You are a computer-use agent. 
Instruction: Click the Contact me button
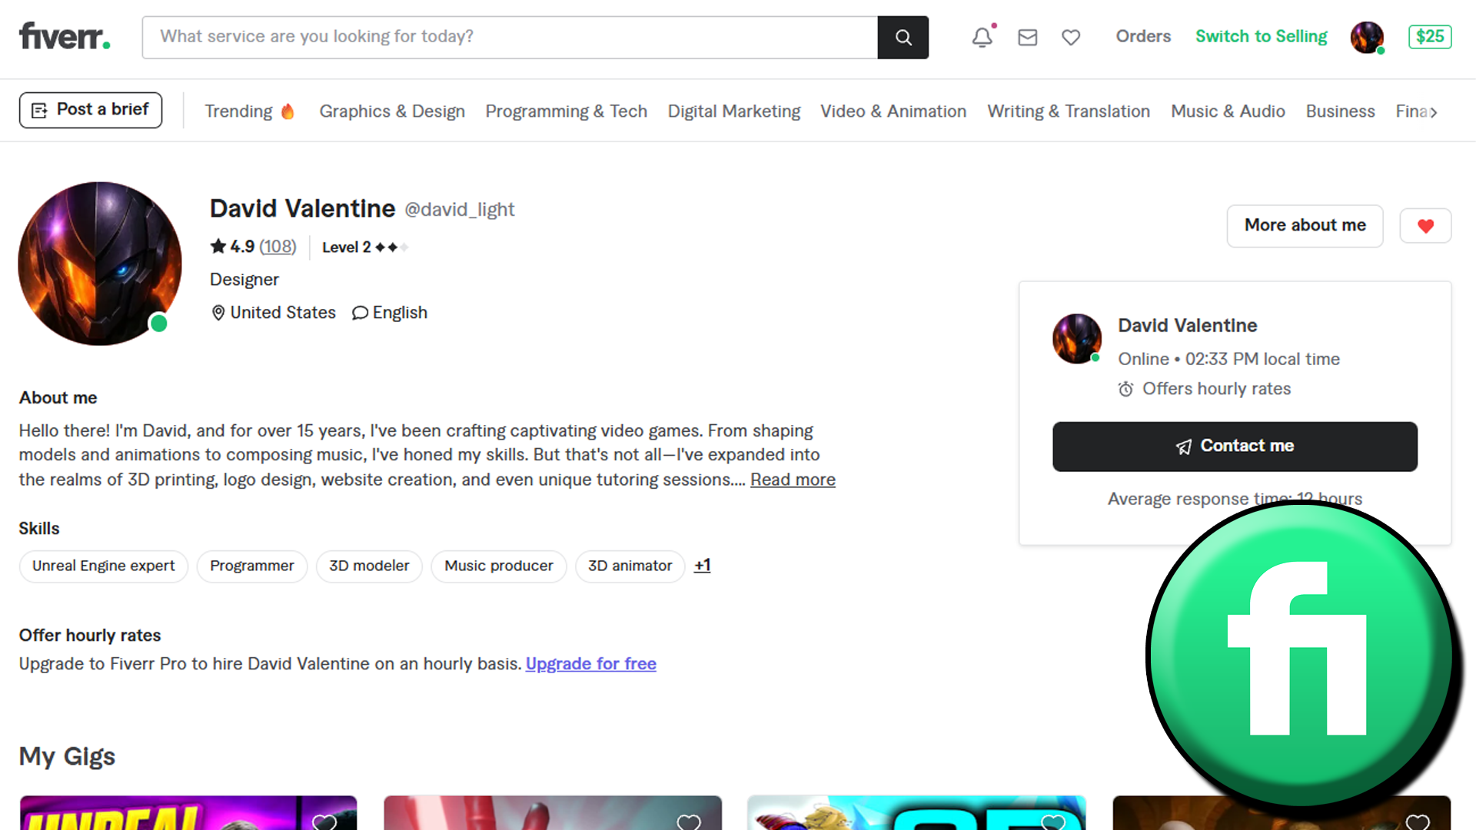coord(1235,447)
